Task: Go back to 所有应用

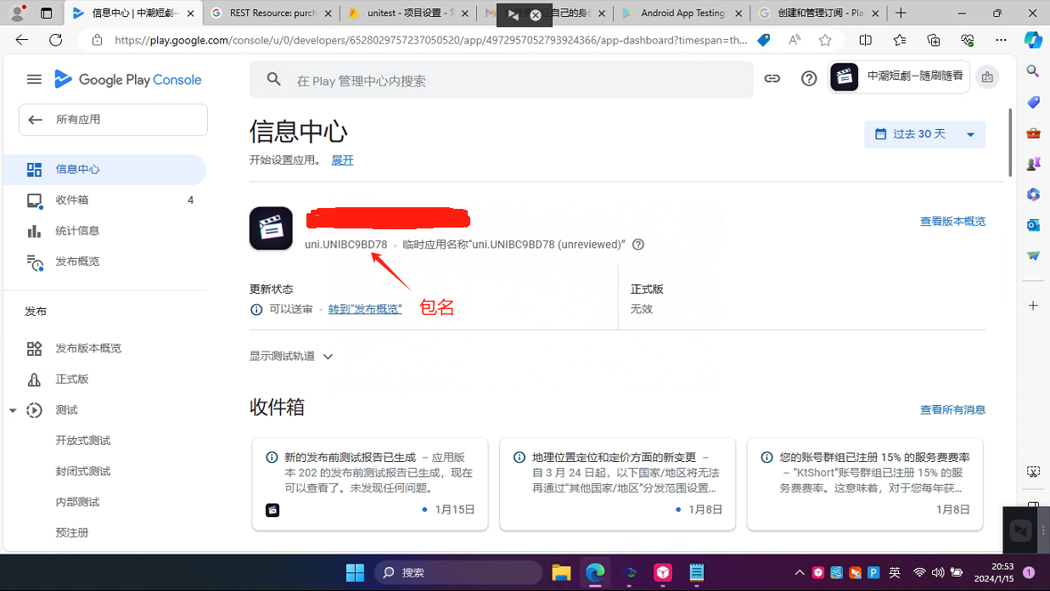Action: point(113,120)
